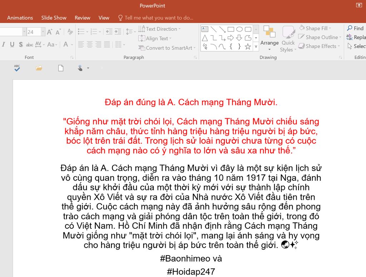Open Line Spacing dropdown
The image size is (366, 277).
(x=131, y=31)
